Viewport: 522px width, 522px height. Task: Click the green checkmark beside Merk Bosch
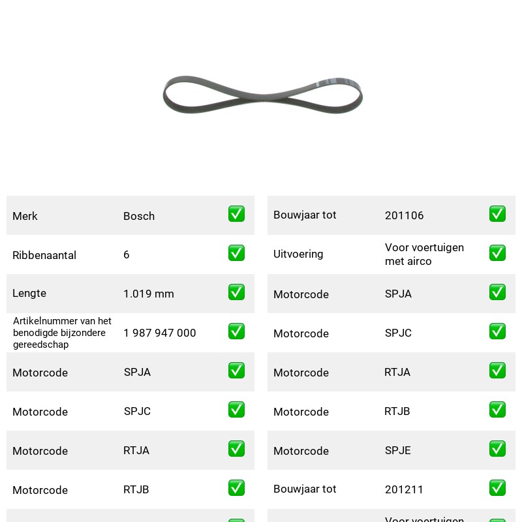pyautogui.click(x=236, y=214)
